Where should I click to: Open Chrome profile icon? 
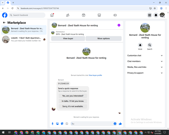pyautogui.click(x=161, y=8)
